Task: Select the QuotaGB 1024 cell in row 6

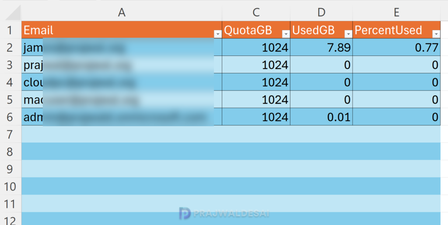Action: [256, 117]
